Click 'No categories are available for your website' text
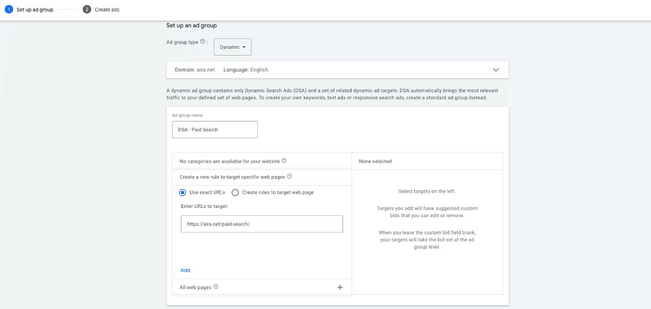Viewport: 651px width, 309px height. coord(229,162)
